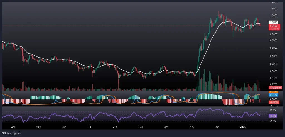Click the 30.00 RSI axis level
285x137 pixels.
273,121
